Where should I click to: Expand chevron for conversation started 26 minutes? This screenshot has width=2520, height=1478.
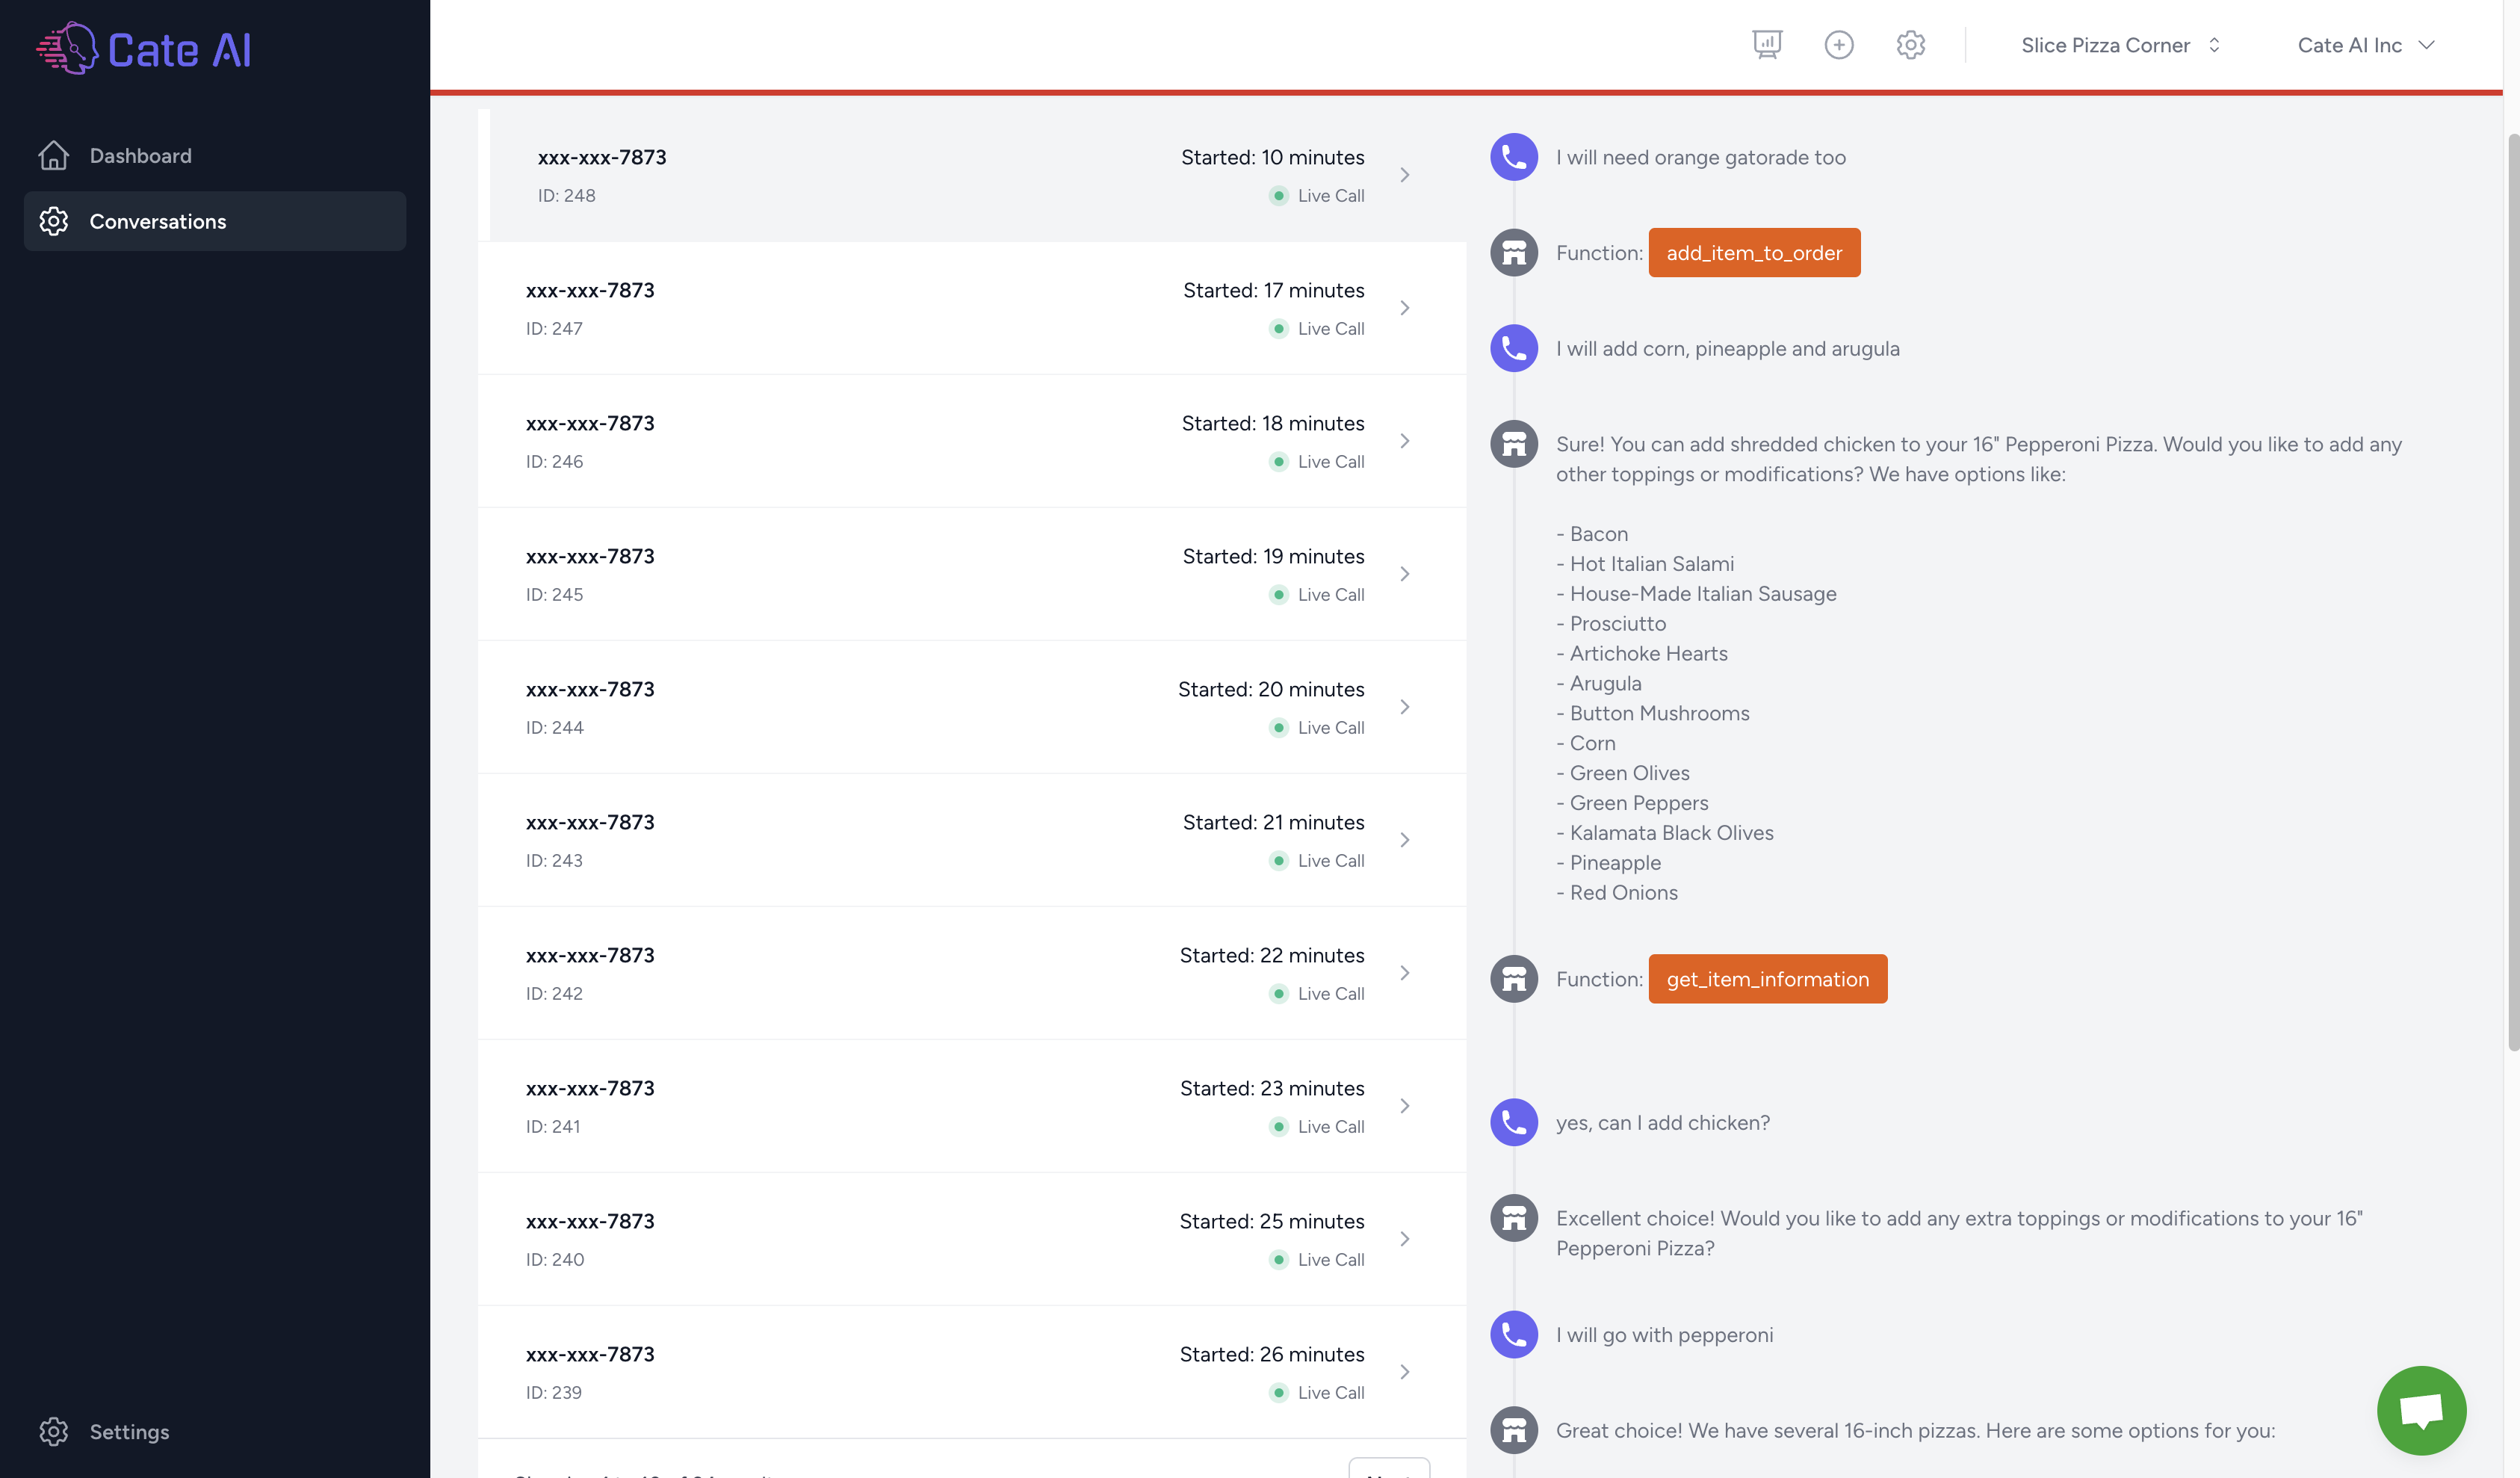coord(1405,1372)
